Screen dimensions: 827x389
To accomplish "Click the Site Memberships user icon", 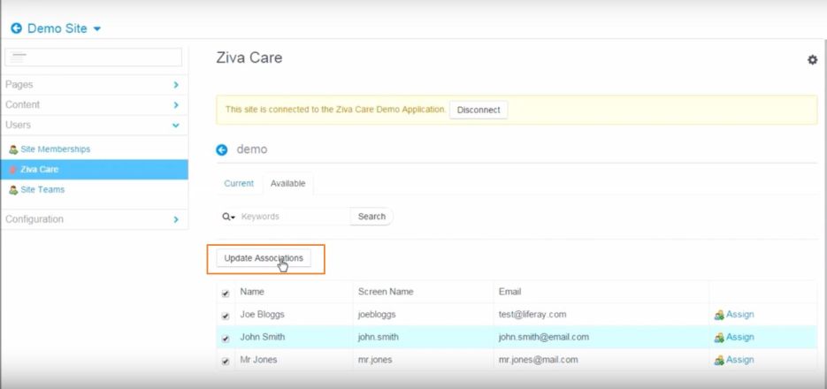I will (x=14, y=149).
